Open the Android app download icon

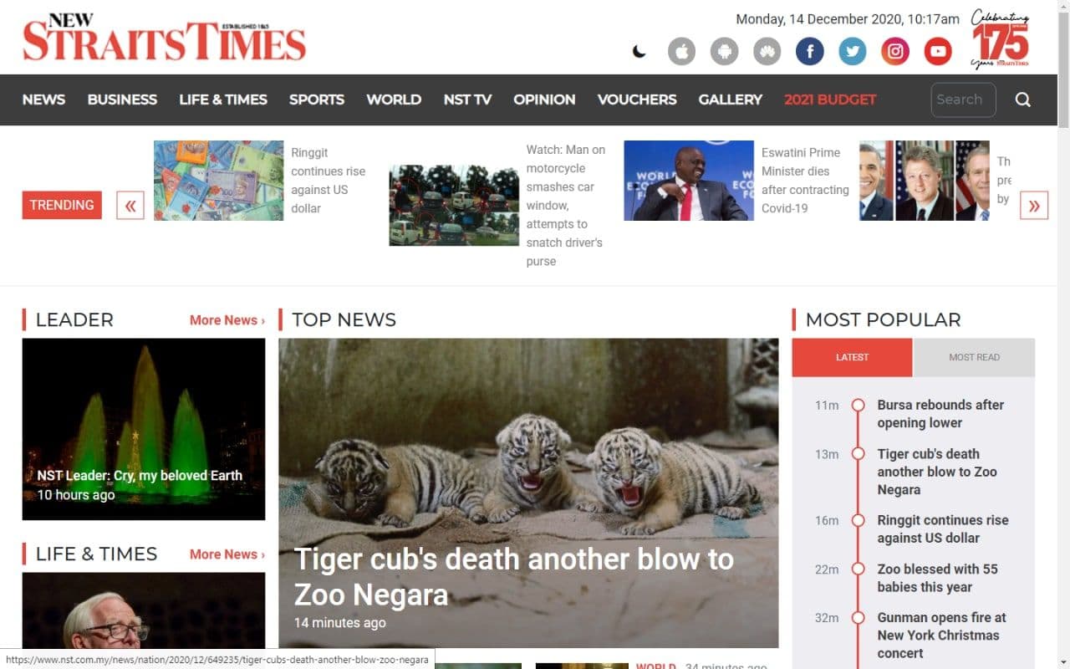[725, 52]
